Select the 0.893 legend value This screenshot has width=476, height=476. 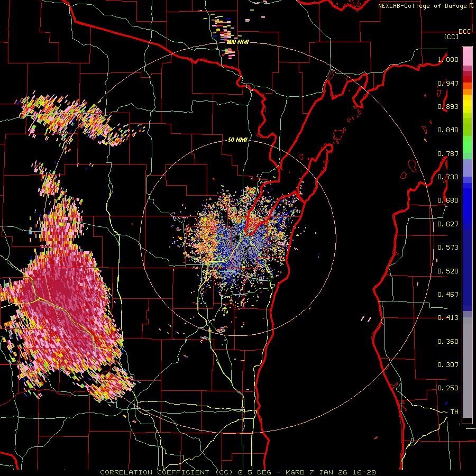(448, 106)
